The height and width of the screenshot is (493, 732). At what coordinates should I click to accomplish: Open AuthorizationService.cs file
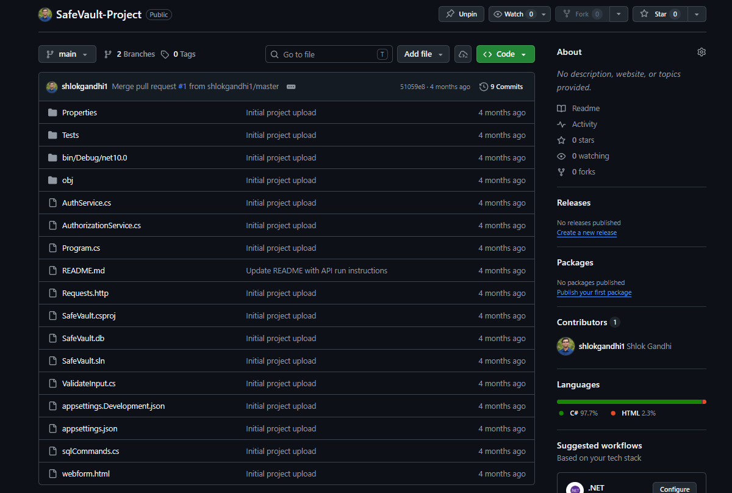pos(101,225)
